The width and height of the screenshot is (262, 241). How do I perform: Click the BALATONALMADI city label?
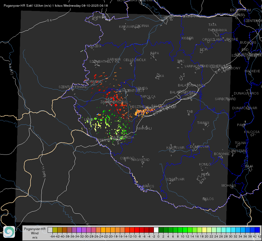[x=192, y=85]
